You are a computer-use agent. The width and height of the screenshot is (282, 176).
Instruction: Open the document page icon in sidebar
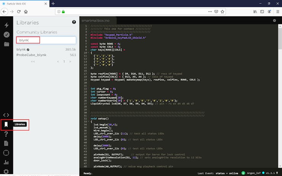click(x=6, y=143)
